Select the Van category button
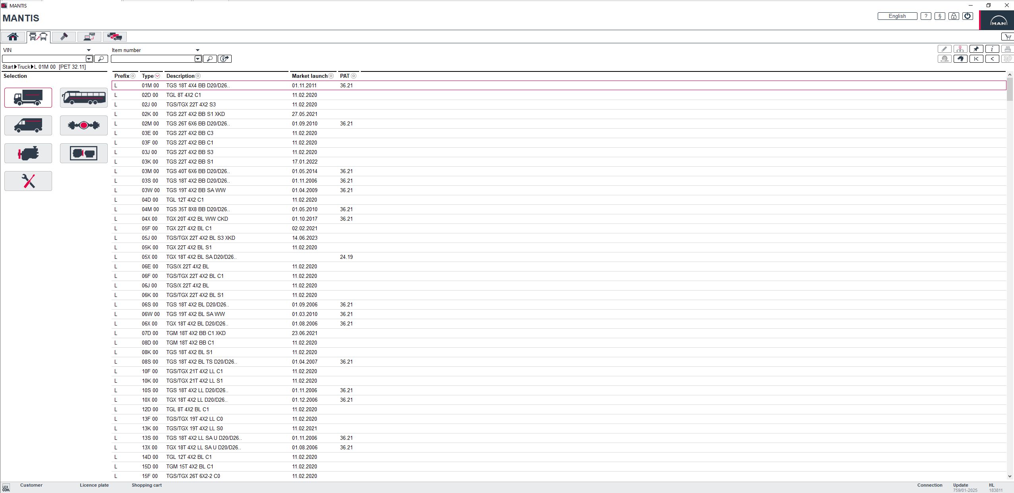 [28, 125]
